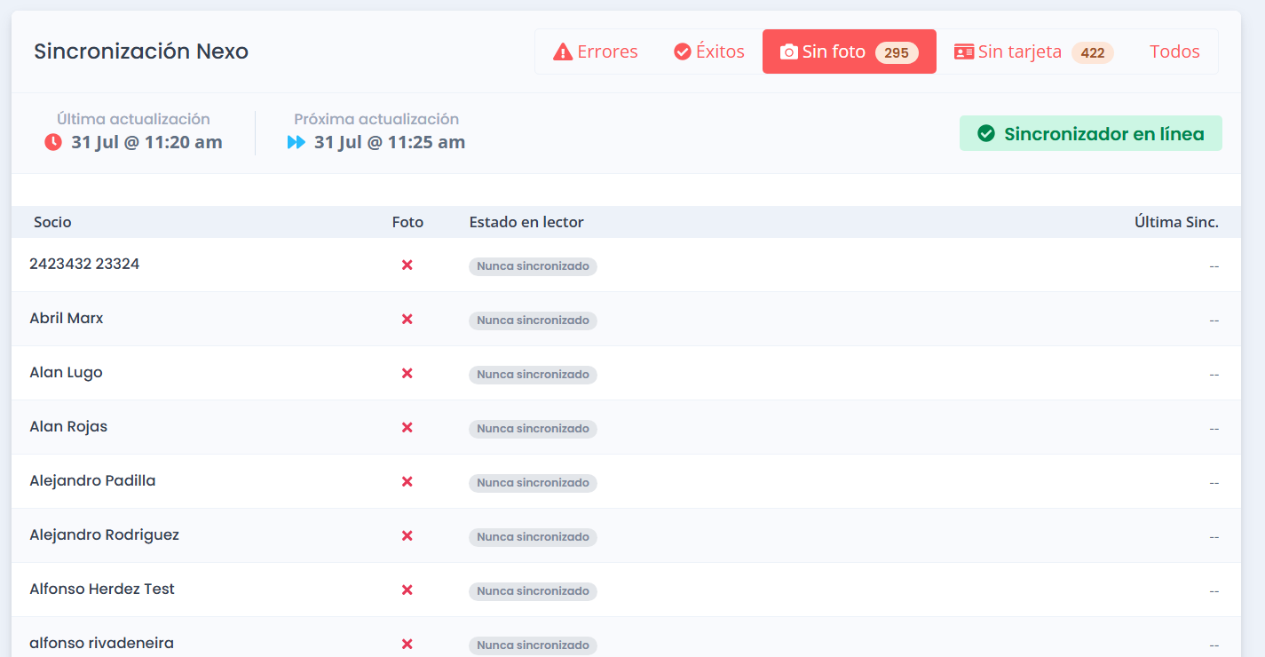Click the Foto column header
Image resolution: width=1265 pixels, height=657 pixels.
coord(407,222)
